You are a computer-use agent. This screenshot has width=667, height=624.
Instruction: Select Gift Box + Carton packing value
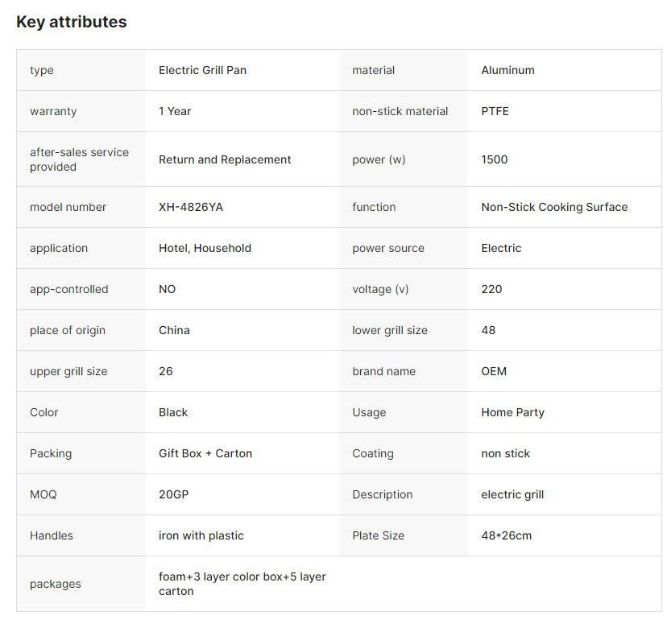pyautogui.click(x=205, y=453)
